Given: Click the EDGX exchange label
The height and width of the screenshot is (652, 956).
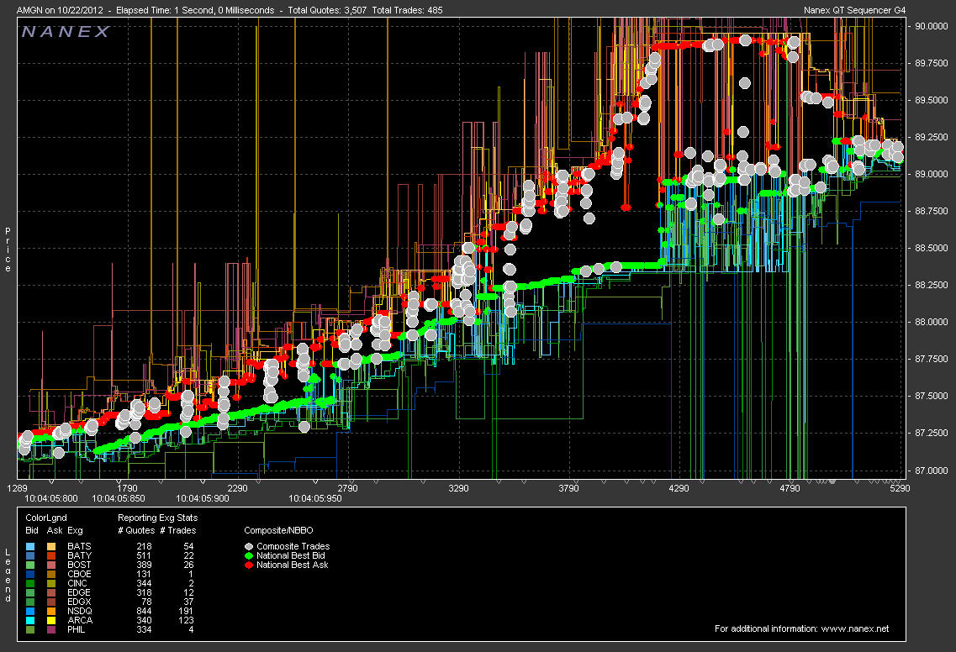Looking at the screenshot, I should coord(79,602).
